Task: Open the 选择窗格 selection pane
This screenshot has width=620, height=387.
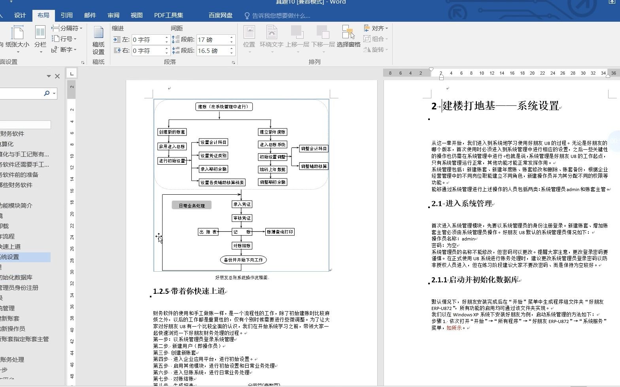Action: 348,37
